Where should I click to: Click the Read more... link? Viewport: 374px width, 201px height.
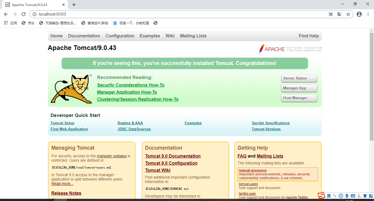[62, 184]
